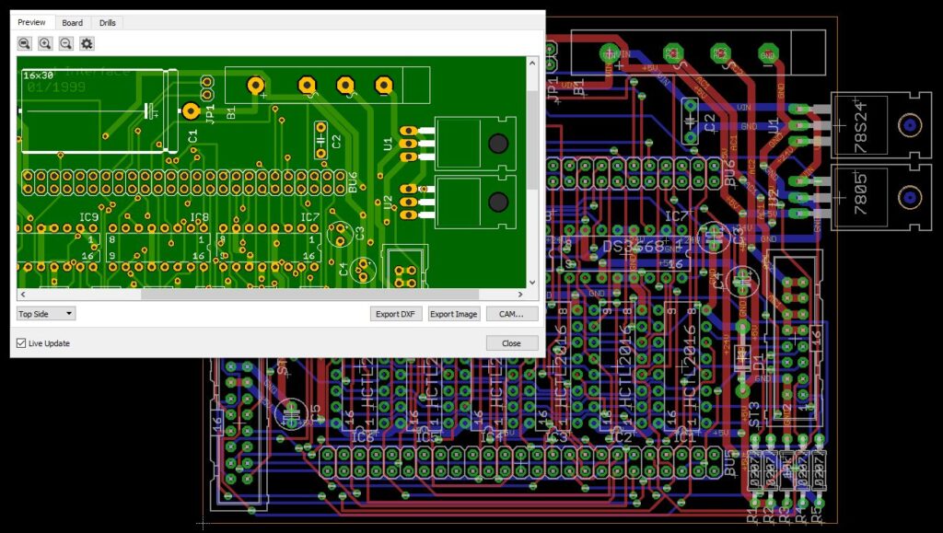The height and width of the screenshot is (533, 943).
Task: Open the Top Side dropdown
Action: [x=46, y=314]
